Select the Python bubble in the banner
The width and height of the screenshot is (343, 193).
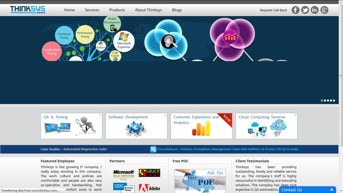101,46
